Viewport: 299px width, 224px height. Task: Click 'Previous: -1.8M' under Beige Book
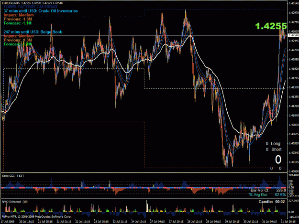[18, 40]
